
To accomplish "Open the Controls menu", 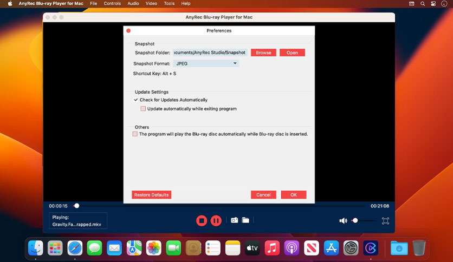I will tap(112, 3).
